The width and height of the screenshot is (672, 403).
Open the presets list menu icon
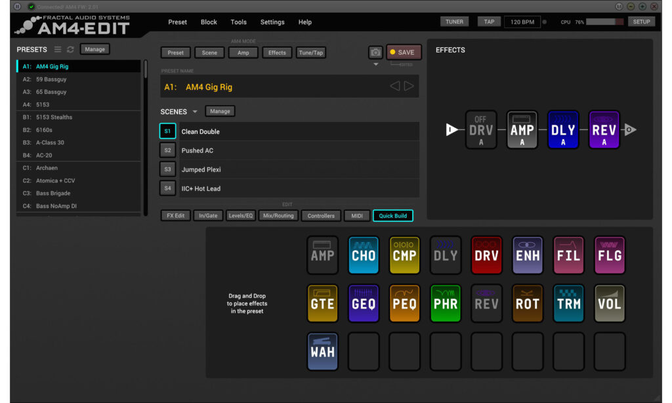tap(58, 49)
